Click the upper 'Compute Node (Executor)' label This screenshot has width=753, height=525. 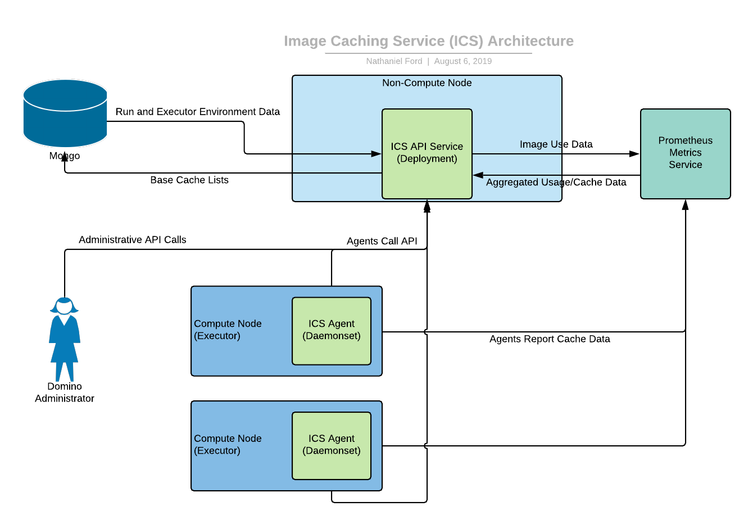coord(228,330)
